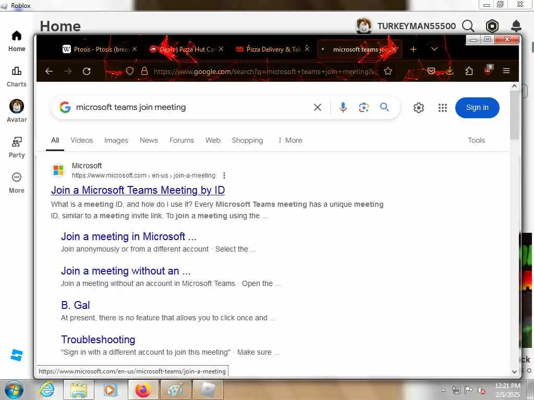
Task: Show hidden system tray icons arrow
Action: [443, 390]
